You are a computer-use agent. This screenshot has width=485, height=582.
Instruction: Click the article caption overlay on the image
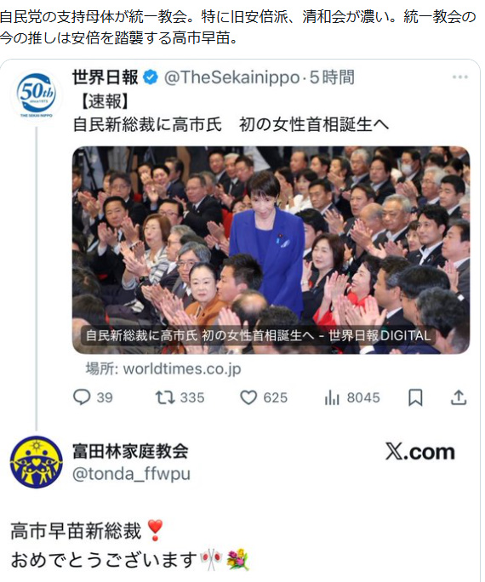coord(258,335)
